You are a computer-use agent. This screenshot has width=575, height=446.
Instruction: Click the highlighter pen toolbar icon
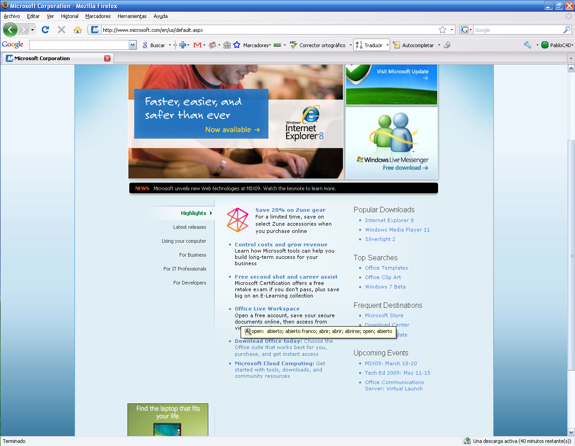[447, 45]
